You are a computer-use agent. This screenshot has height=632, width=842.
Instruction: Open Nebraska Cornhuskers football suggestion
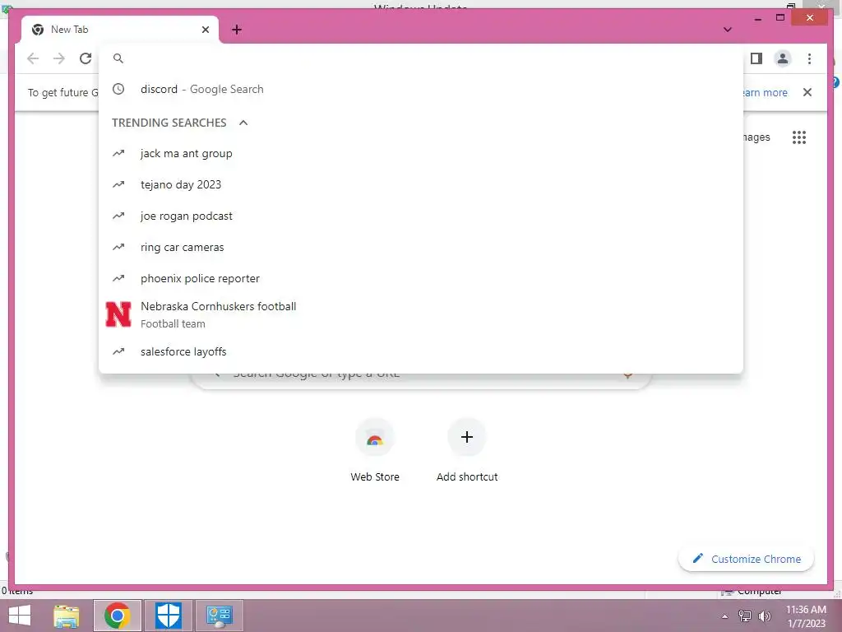click(x=421, y=315)
